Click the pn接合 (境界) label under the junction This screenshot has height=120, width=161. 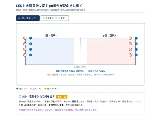click(80, 67)
